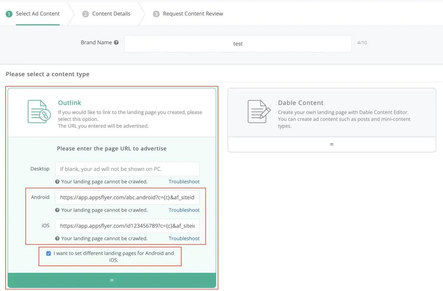Viewport: 443px width, 291px height.
Task: Expand the Dable Content card handle
Action: 332,144
